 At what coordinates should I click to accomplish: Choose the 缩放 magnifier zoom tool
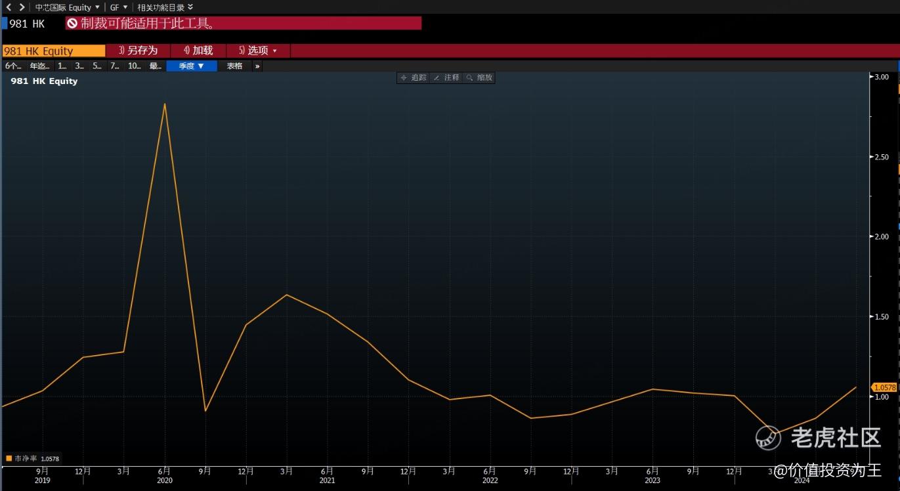pyautogui.click(x=479, y=77)
